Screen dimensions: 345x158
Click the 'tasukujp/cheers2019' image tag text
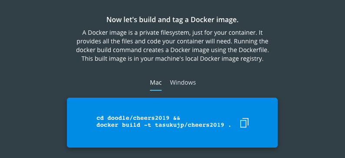(x=189, y=125)
